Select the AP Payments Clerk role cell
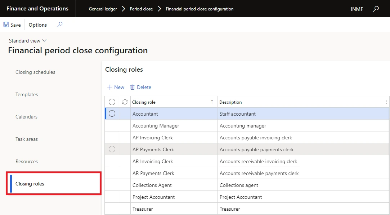The width and height of the screenshot is (390, 215). coord(174,149)
